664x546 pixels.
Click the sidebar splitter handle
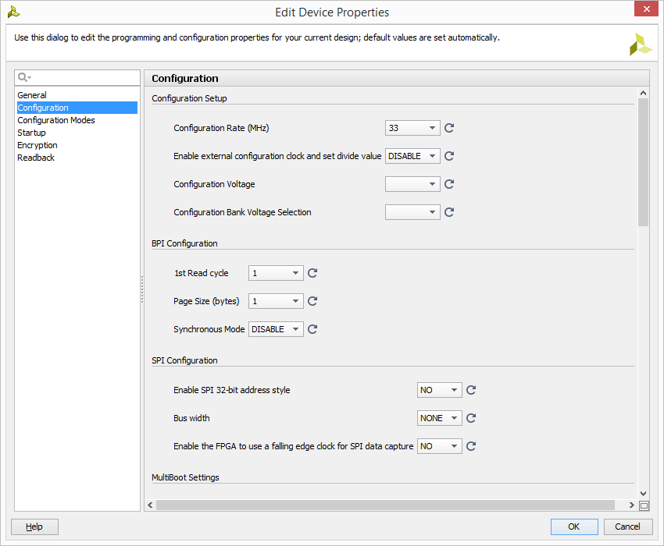point(142,289)
